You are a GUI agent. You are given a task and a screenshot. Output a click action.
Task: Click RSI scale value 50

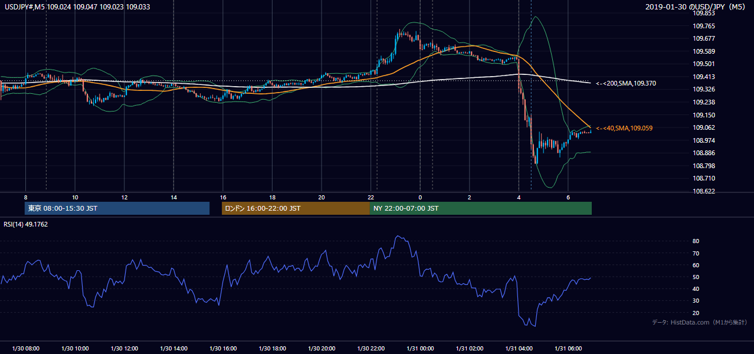(696, 277)
